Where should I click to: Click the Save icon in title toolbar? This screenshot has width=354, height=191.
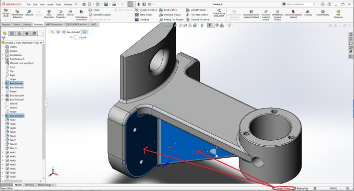tap(106, 4)
